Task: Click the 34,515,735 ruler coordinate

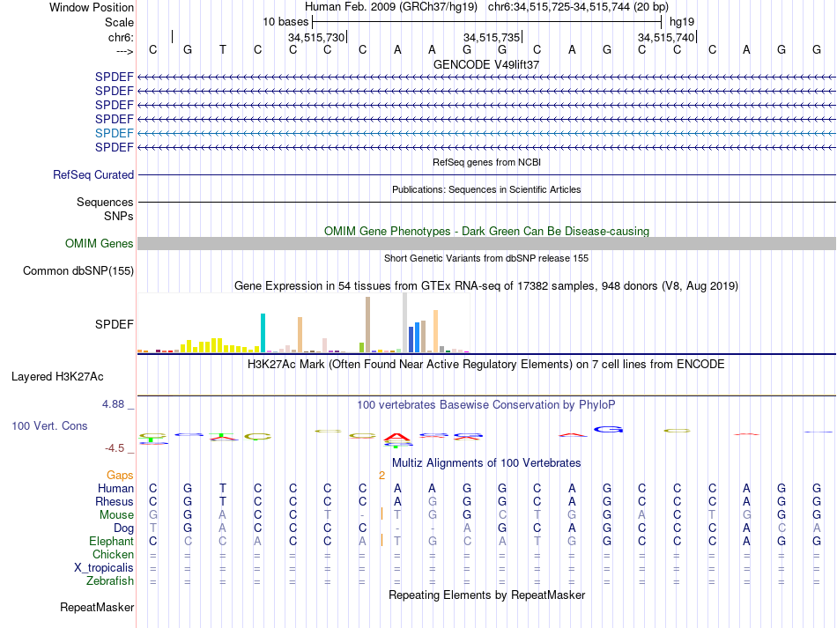Action: [491, 37]
